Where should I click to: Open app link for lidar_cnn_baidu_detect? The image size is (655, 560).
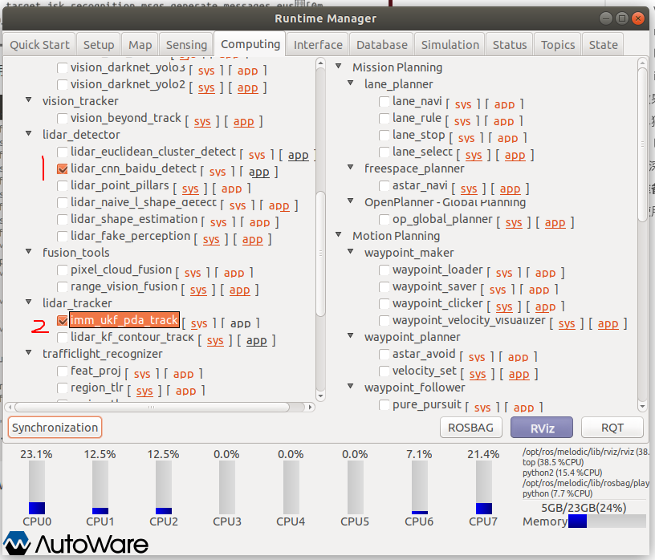point(259,172)
